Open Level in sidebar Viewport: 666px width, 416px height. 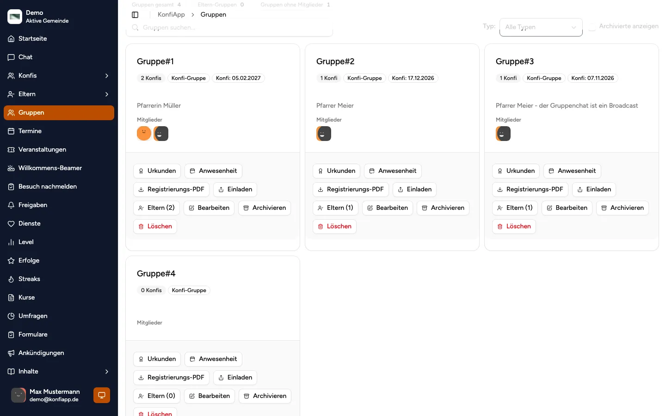click(x=59, y=242)
